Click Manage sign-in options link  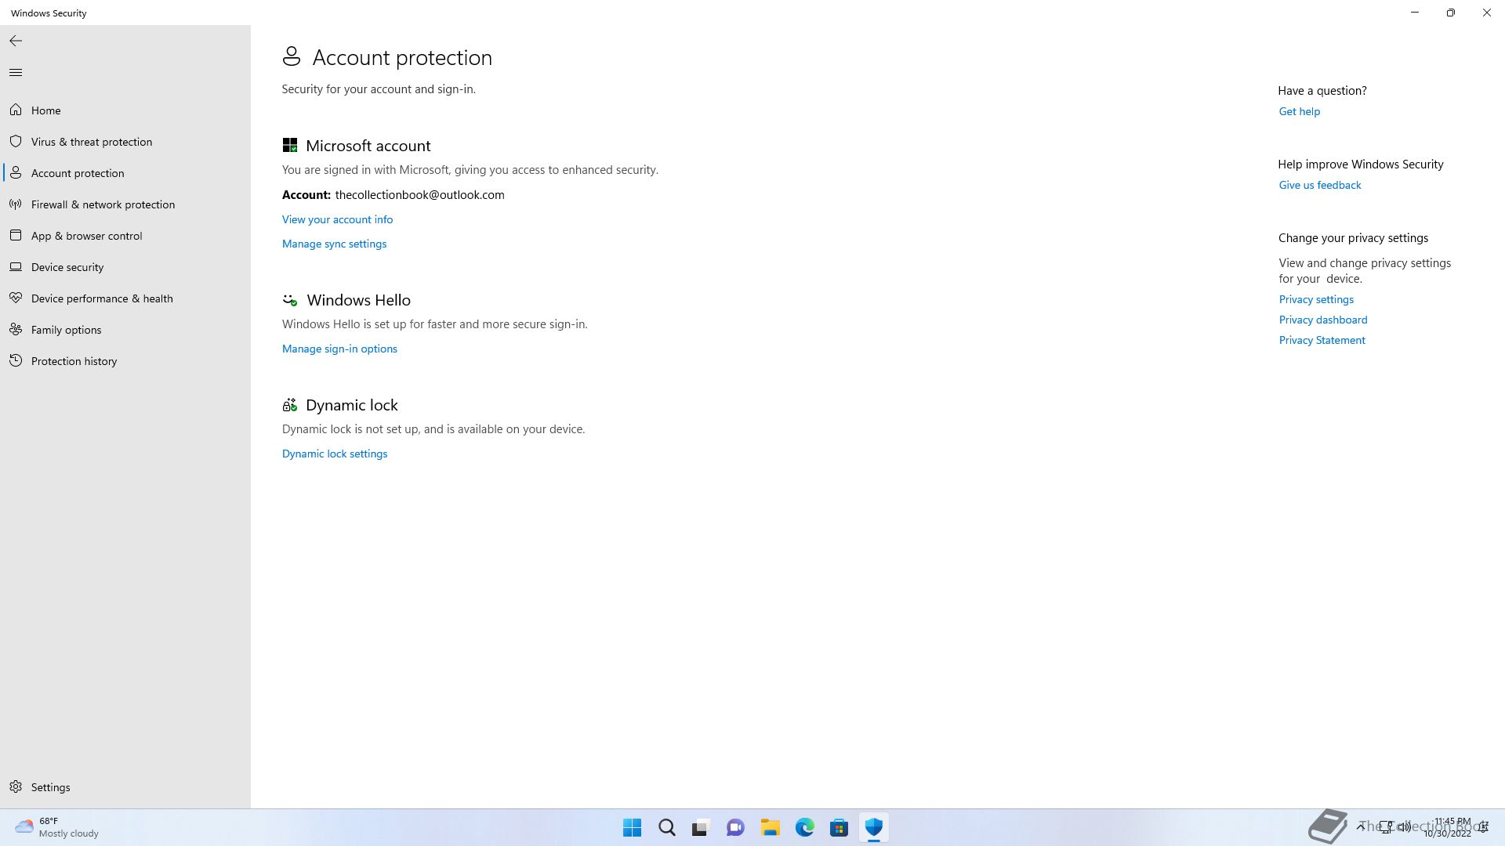(x=339, y=349)
